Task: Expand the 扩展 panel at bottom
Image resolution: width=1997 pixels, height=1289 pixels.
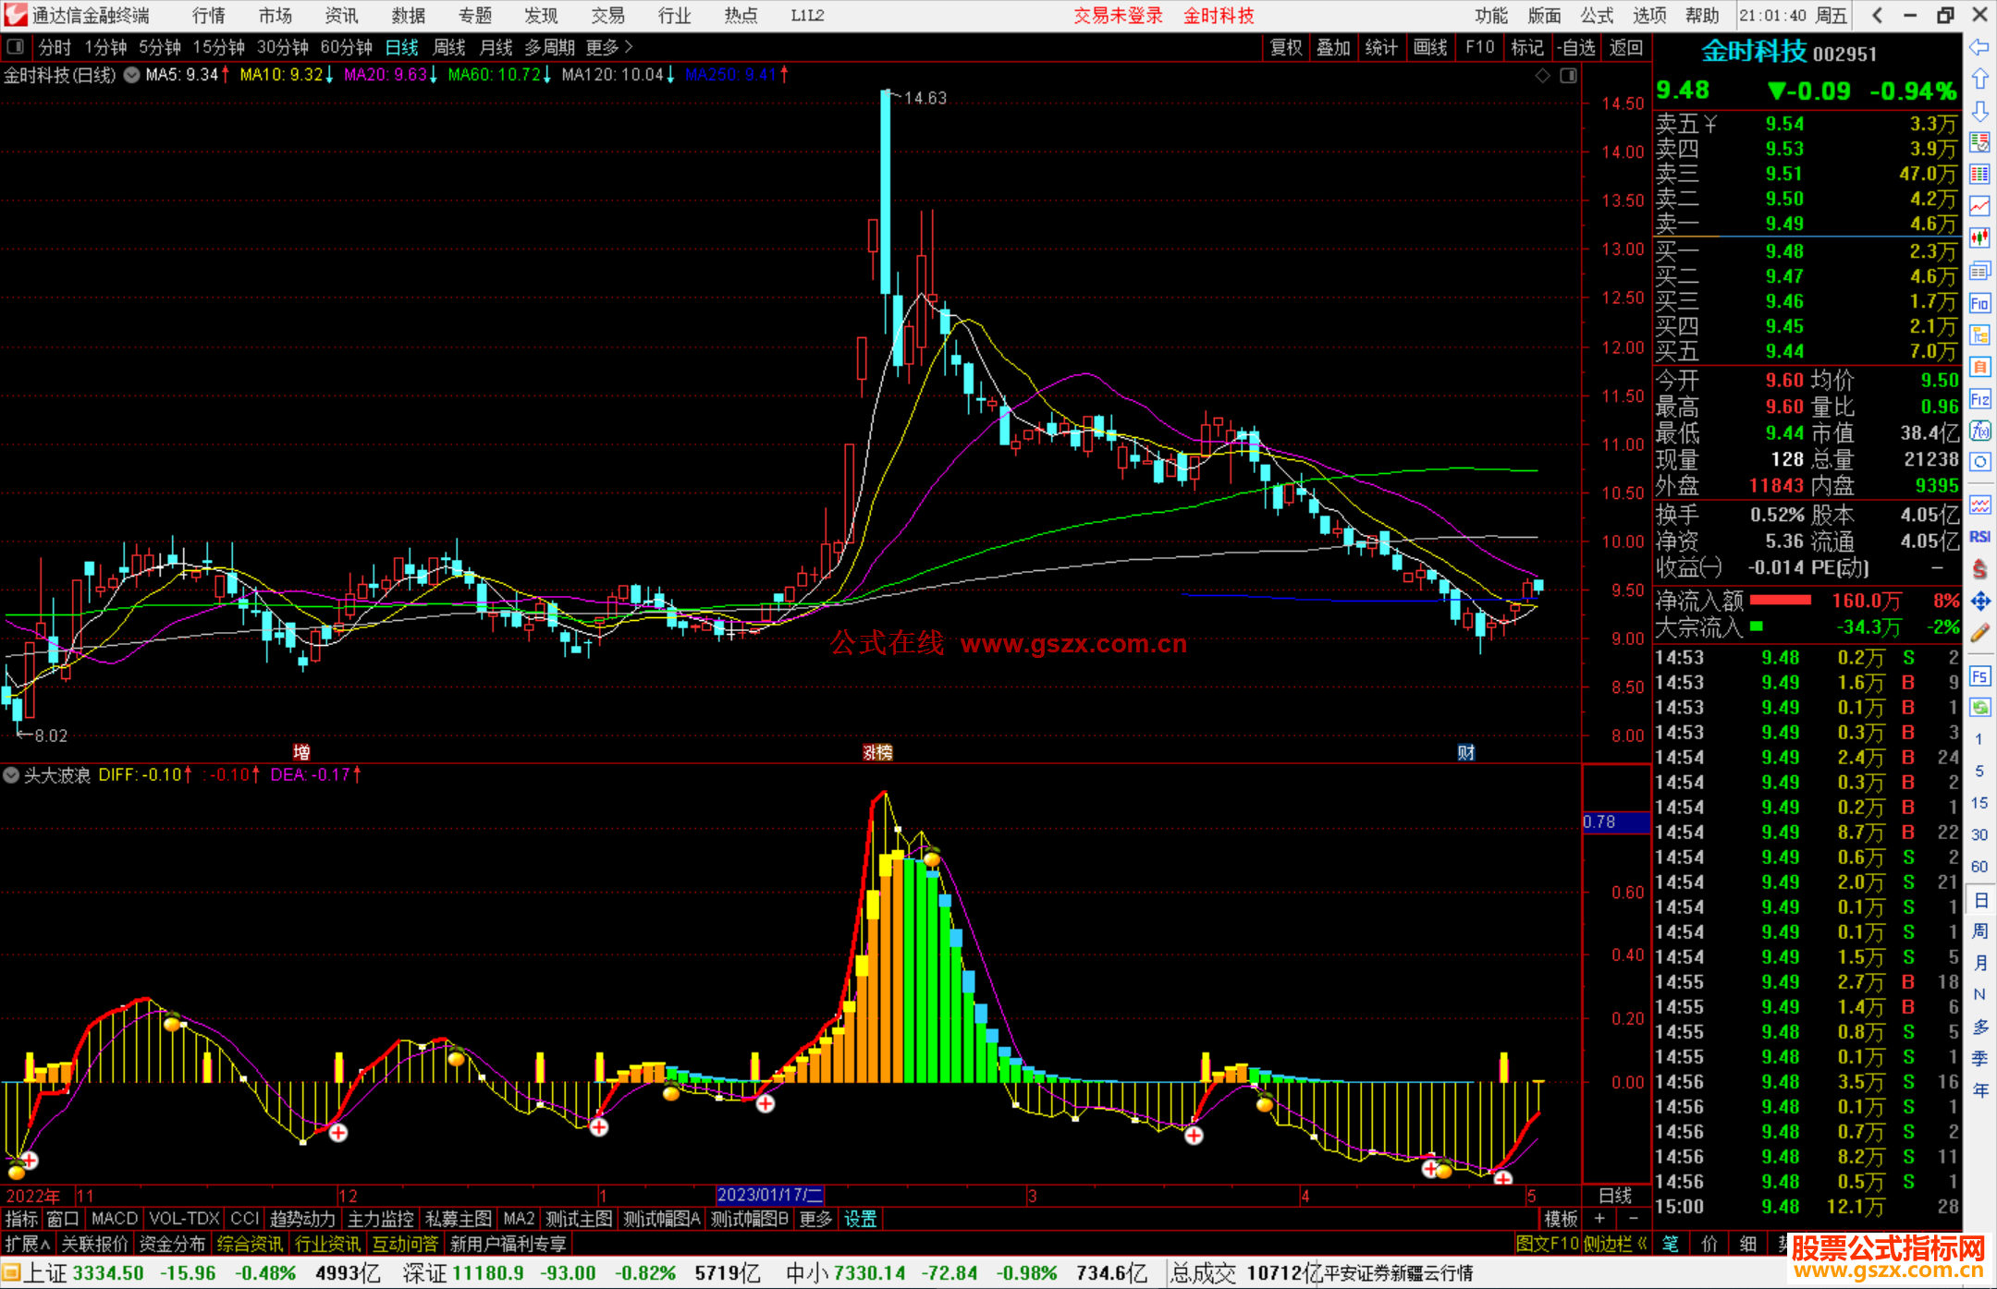Action: click(27, 1244)
